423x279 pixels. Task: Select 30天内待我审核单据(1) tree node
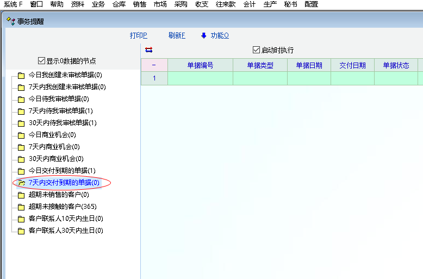63,123
